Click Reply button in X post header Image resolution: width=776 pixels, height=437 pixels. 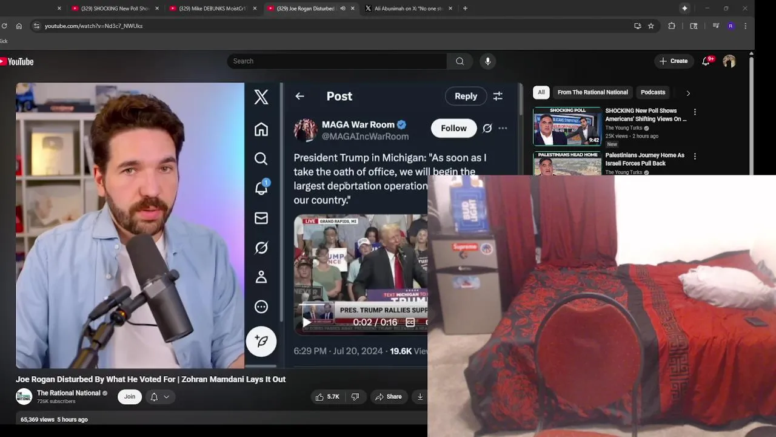(466, 96)
